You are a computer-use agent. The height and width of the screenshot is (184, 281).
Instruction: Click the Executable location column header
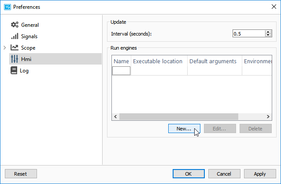click(x=159, y=61)
